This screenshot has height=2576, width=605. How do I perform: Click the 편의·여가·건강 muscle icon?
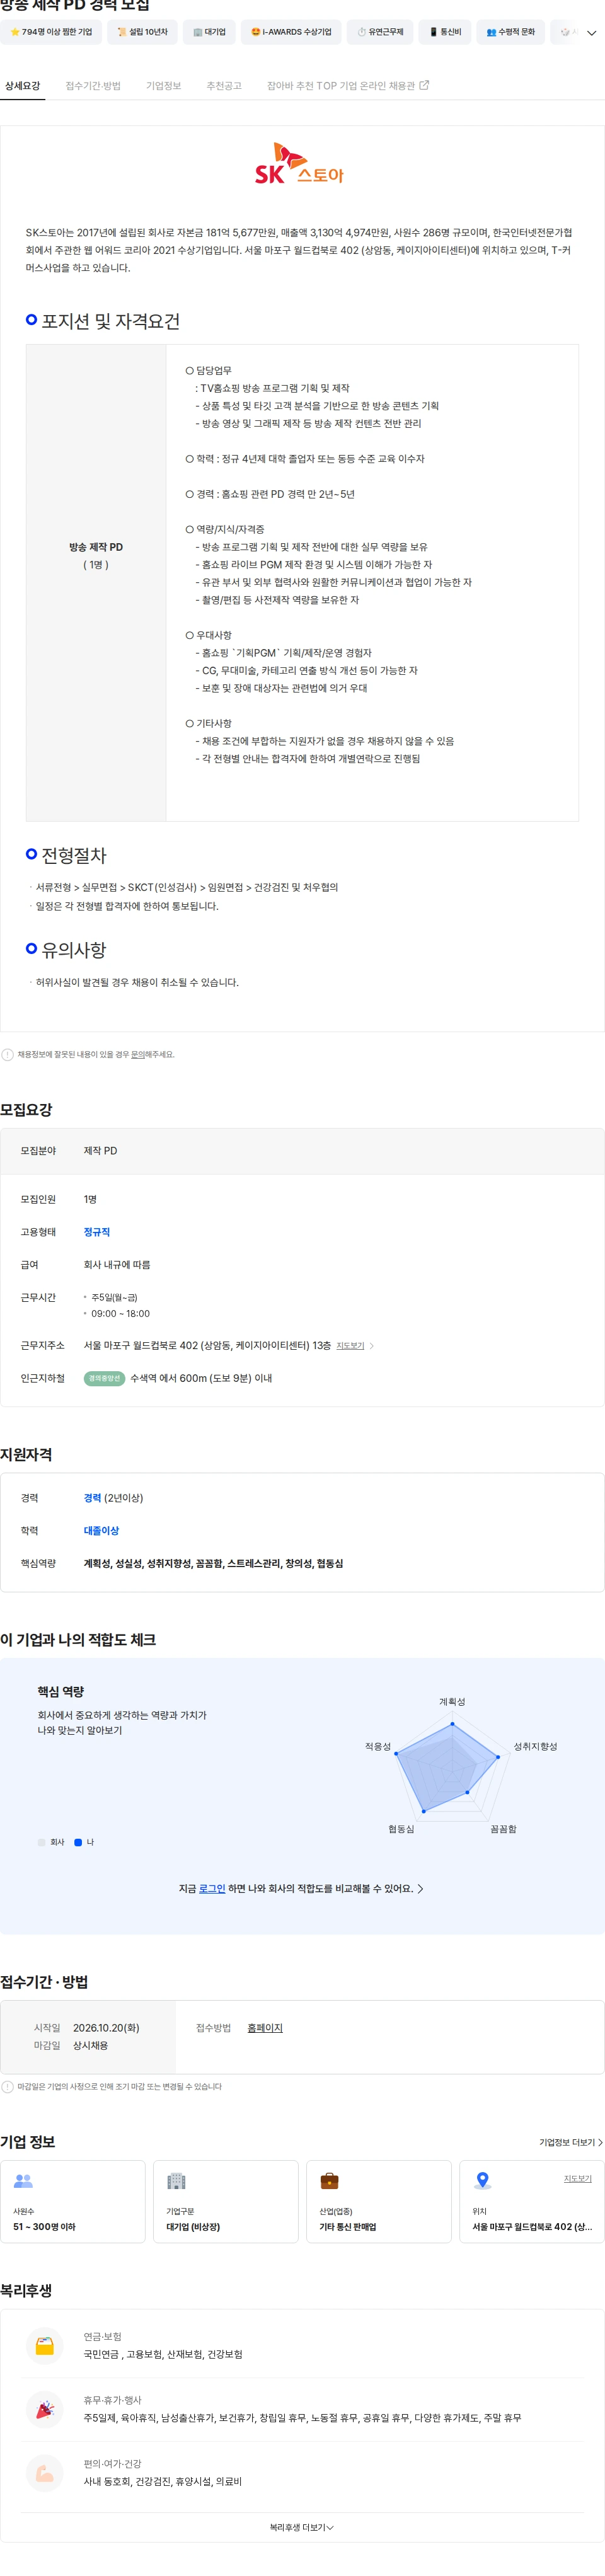[x=44, y=2474]
